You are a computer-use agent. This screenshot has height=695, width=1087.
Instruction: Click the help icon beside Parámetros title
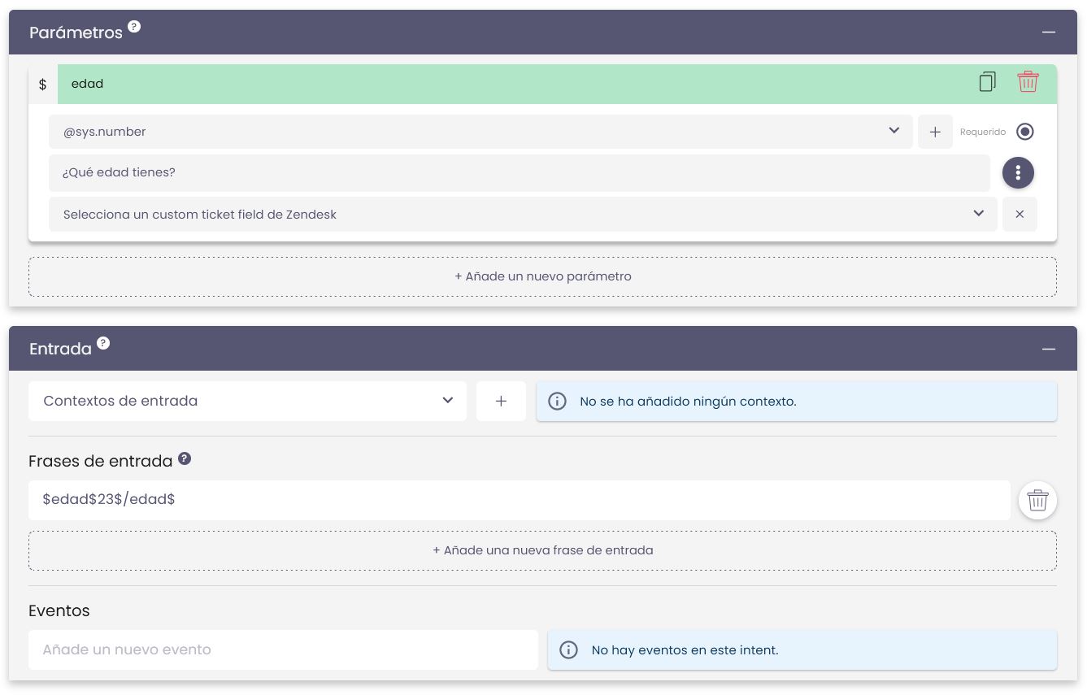click(x=134, y=26)
